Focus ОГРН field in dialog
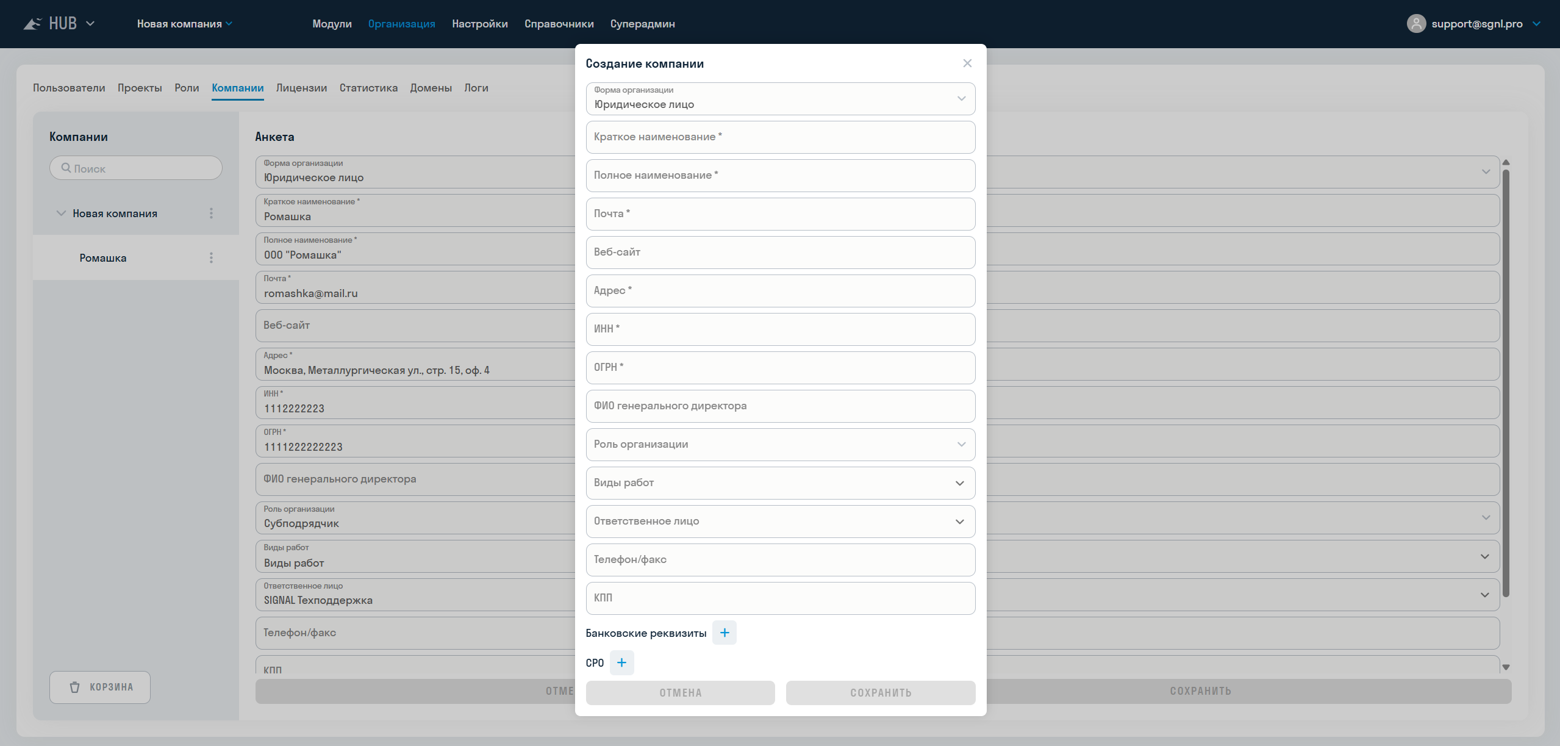Screen dimensions: 1560x746 (780, 368)
